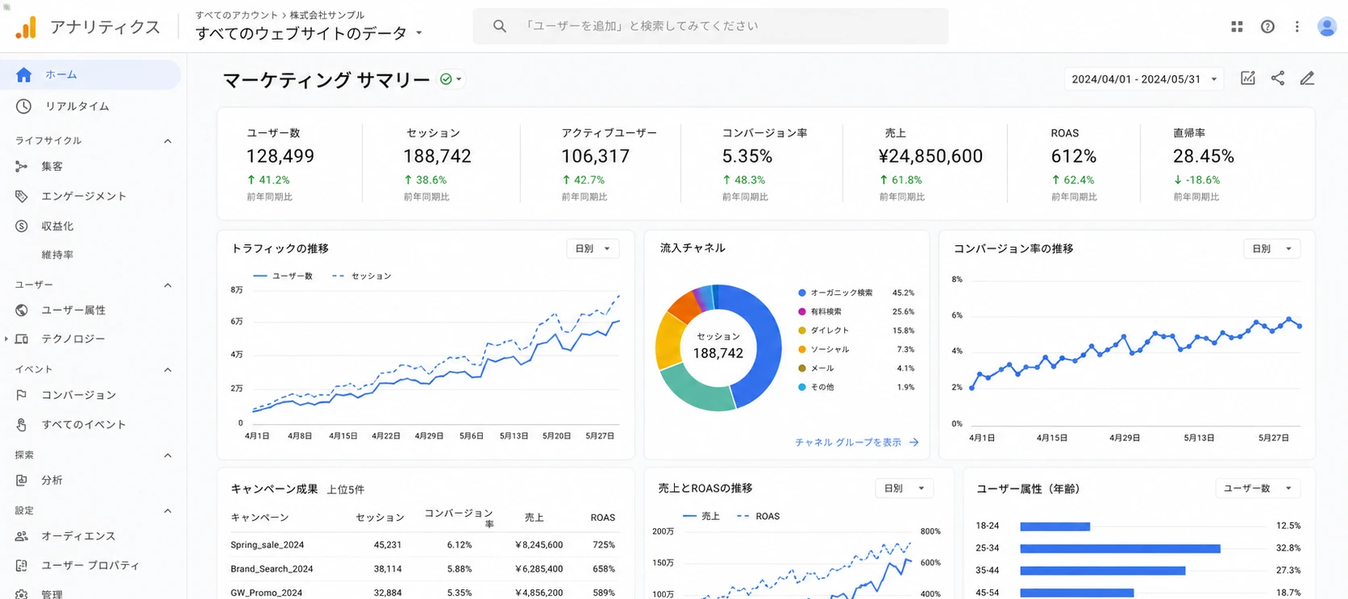Click arrow icon beside チャネル グループを表示
This screenshot has width=1348, height=599.
coord(913,443)
